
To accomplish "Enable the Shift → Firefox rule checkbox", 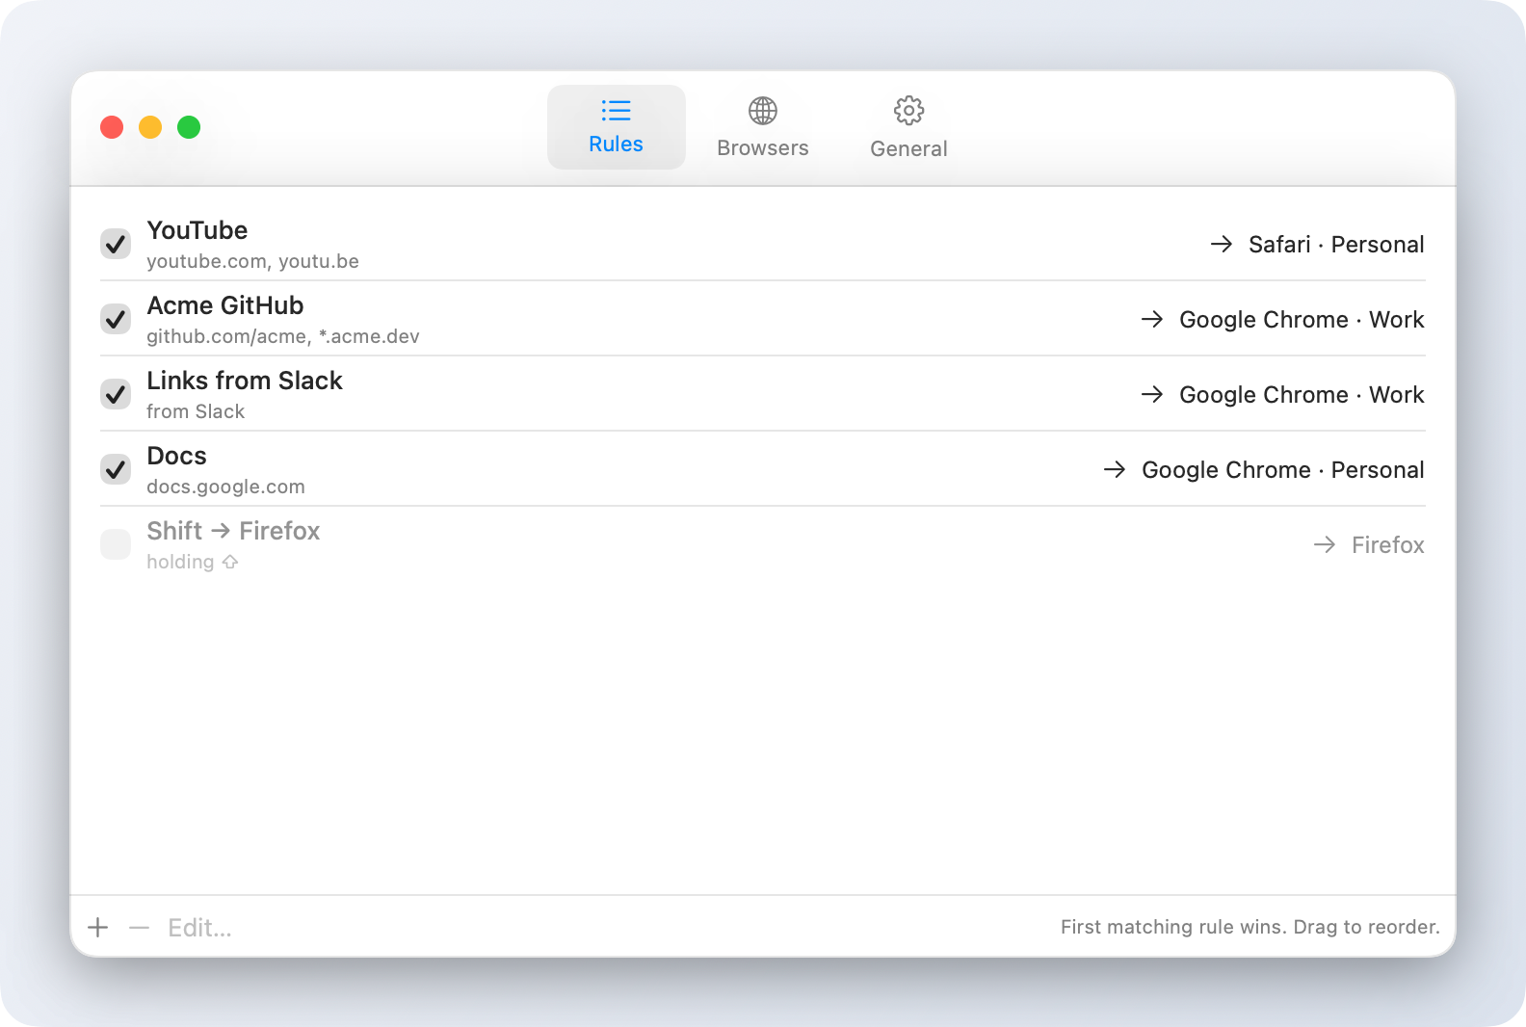I will (x=116, y=544).
